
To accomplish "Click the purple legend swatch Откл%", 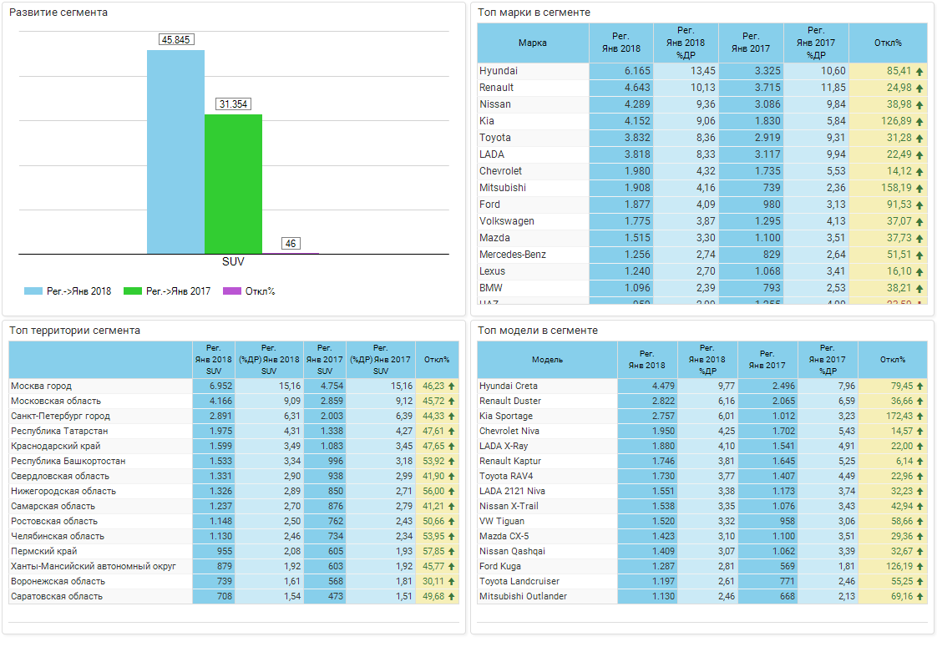I will tap(232, 291).
